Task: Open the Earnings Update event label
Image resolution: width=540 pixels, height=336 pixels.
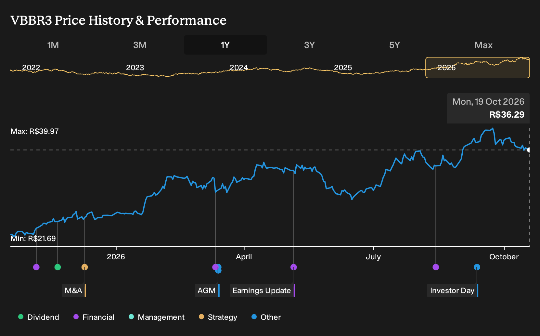Action: click(263, 291)
